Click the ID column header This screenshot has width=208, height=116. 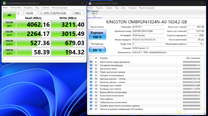pos(96,58)
